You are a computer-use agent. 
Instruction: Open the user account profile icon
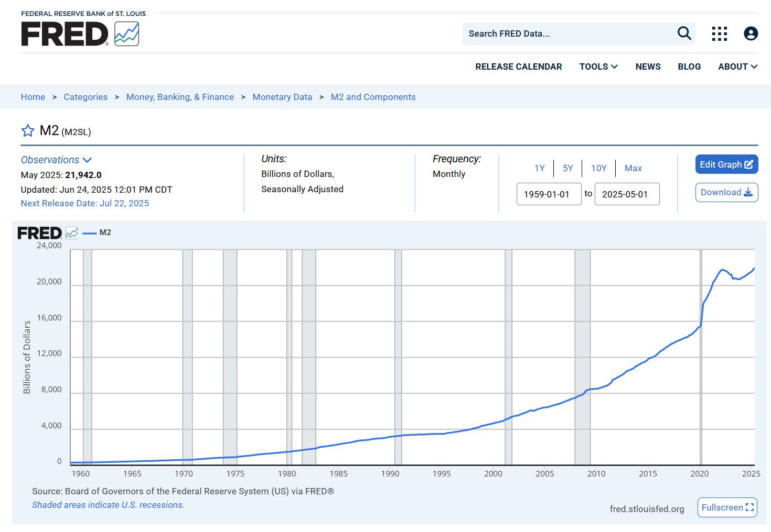tap(751, 34)
